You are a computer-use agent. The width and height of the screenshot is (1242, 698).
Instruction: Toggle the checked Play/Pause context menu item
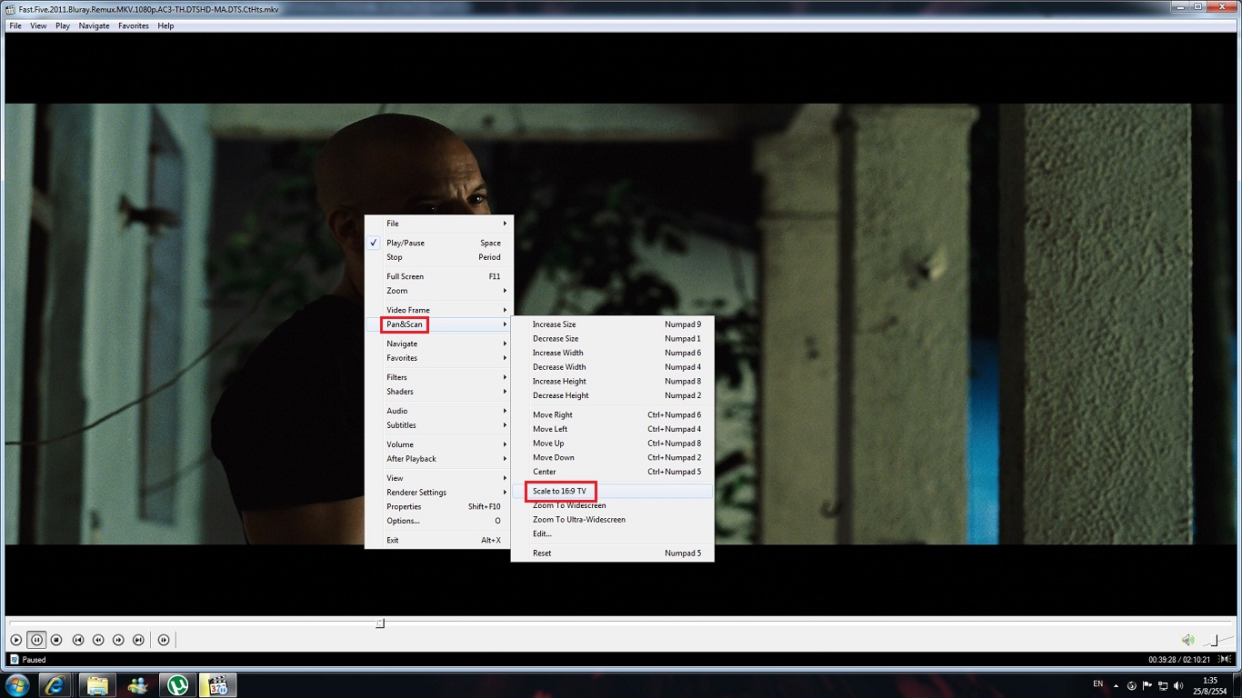coord(439,243)
